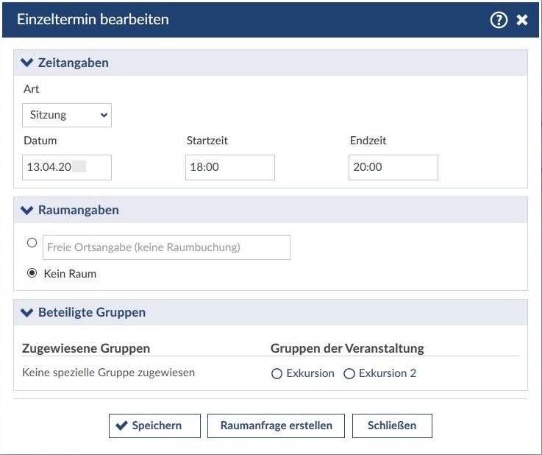Open the help question mark icon

tap(499, 20)
